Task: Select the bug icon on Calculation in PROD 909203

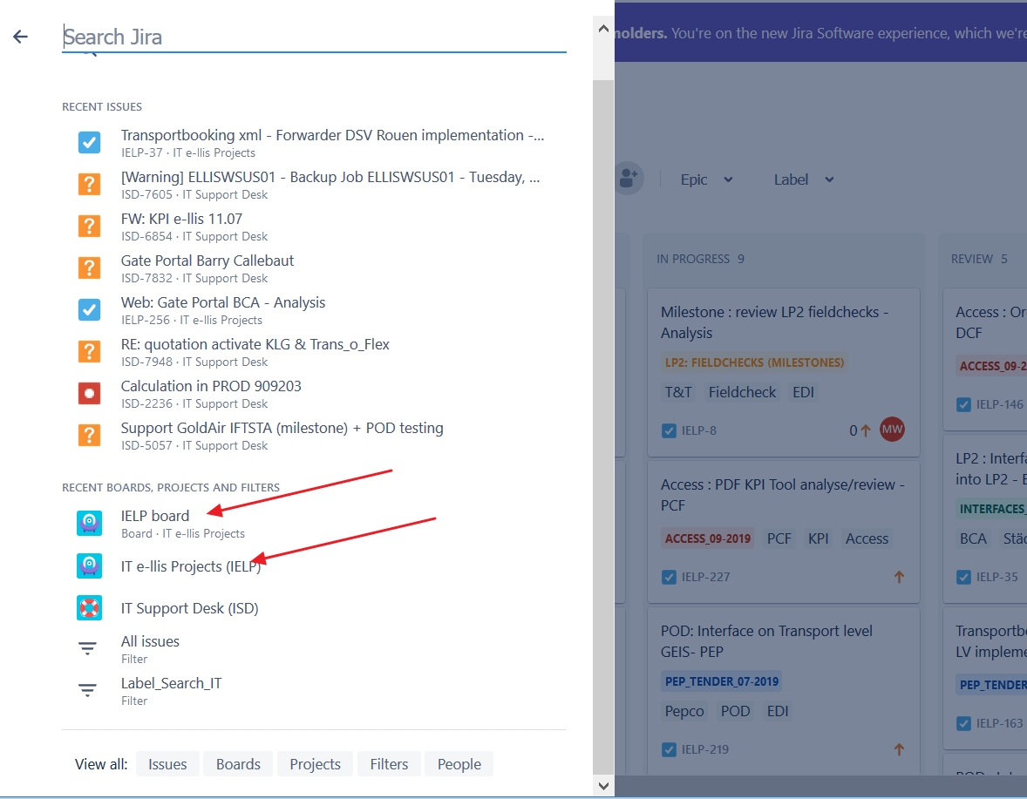Action: point(89,393)
